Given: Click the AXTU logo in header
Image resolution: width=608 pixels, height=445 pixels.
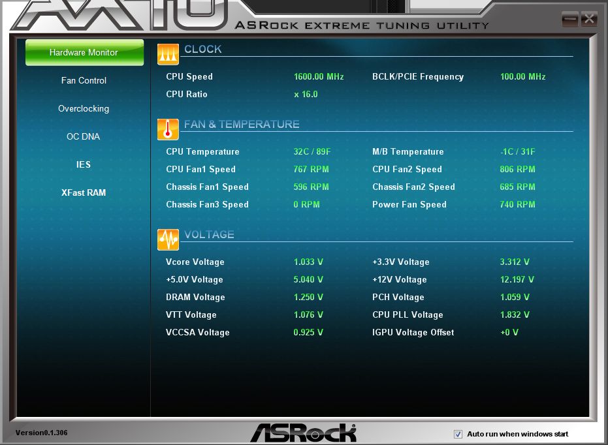Looking at the screenshot, I should tap(120, 14).
